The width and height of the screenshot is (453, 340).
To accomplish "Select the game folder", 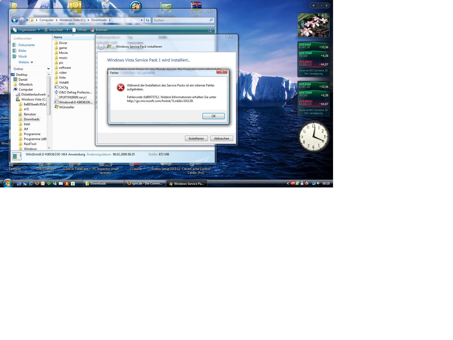I will point(63,48).
